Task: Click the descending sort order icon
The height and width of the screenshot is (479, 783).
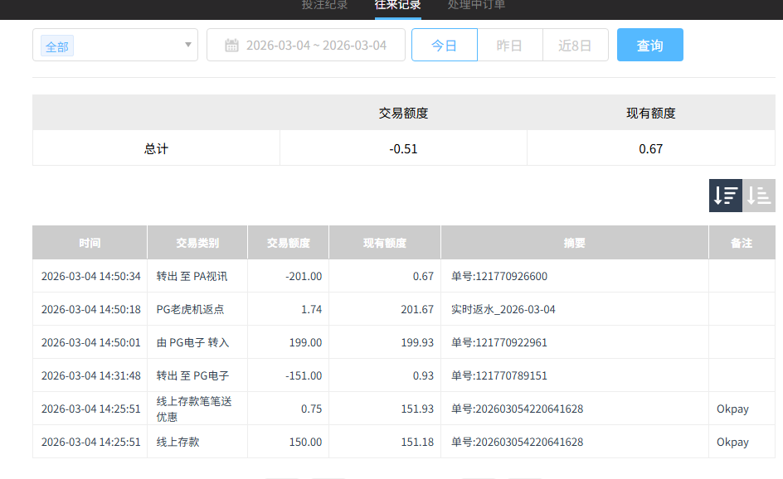Action: pyautogui.click(x=726, y=196)
